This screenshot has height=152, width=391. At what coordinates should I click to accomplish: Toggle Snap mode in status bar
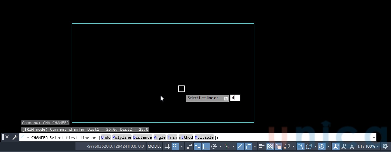click(x=175, y=146)
